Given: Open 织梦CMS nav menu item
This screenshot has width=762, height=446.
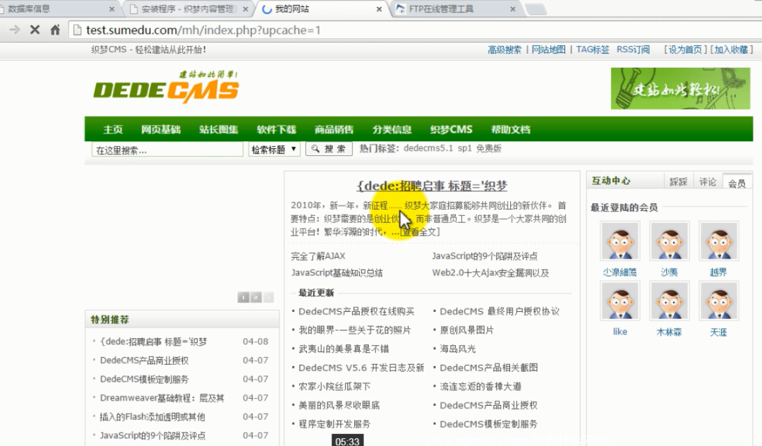Looking at the screenshot, I should pos(451,129).
